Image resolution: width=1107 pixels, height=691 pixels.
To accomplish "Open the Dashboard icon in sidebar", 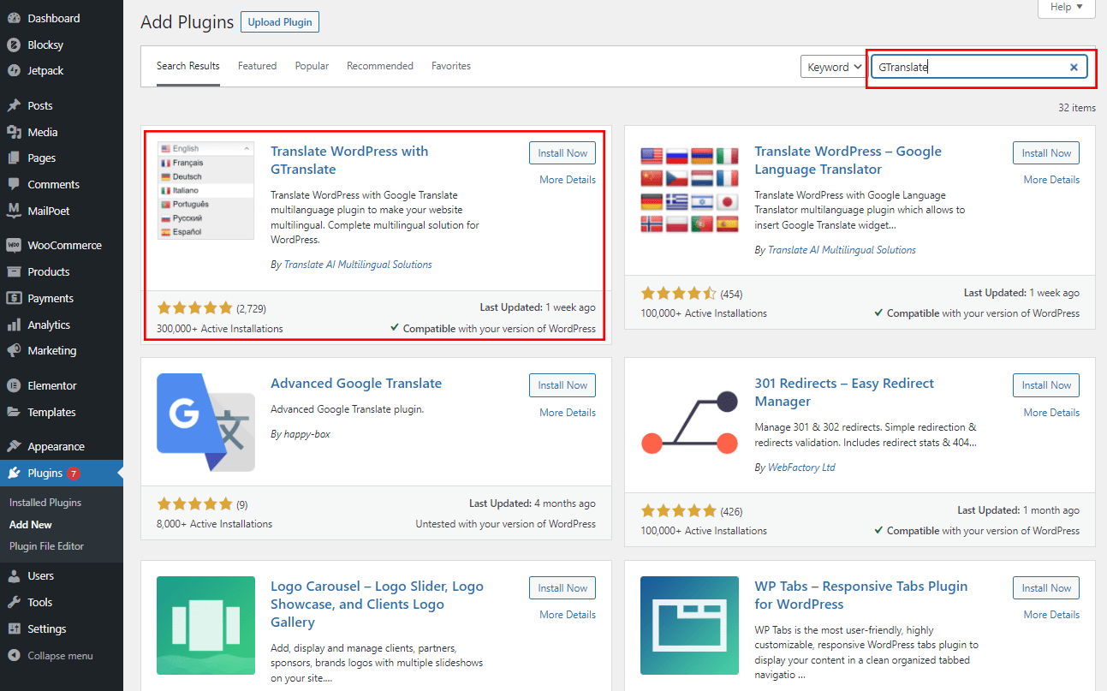I will (15, 17).
